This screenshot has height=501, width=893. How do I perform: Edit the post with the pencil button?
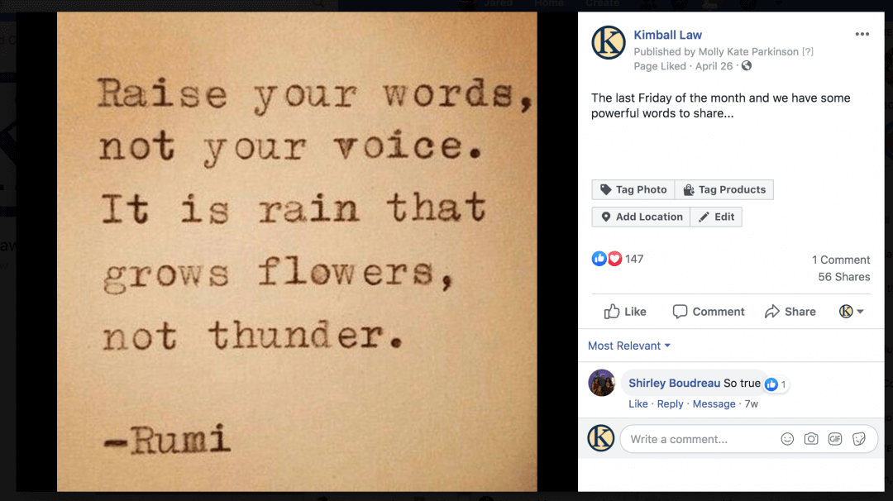pos(716,217)
